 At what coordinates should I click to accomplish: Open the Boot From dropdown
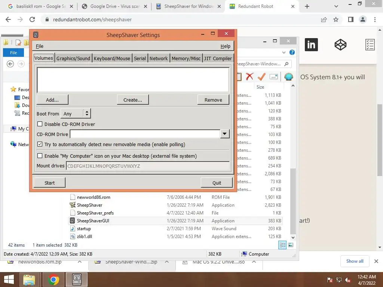coord(76,114)
